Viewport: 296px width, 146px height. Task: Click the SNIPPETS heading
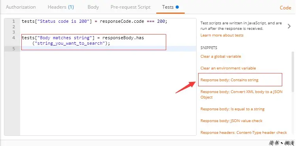(x=209, y=47)
